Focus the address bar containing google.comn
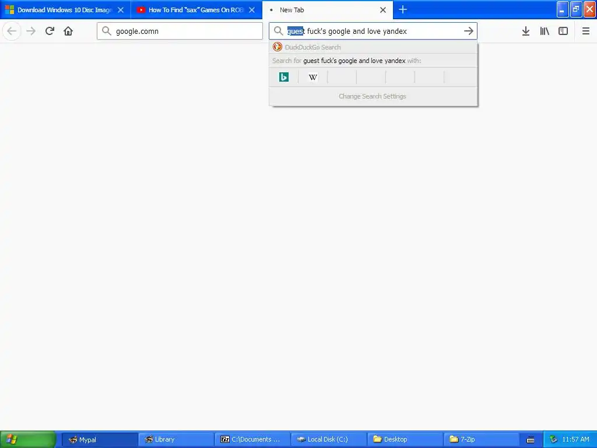 (180, 31)
